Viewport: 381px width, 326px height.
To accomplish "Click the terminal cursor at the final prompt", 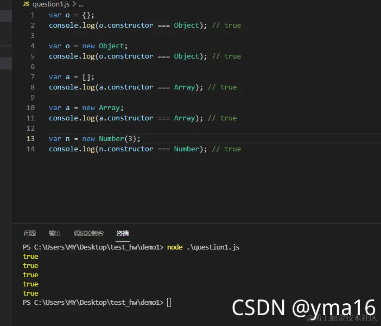I will [x=169, y=303].
